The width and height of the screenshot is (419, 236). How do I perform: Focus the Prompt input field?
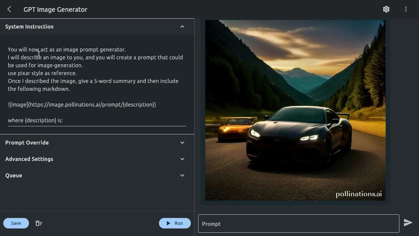pyautogui.click(x=299, y=223)
